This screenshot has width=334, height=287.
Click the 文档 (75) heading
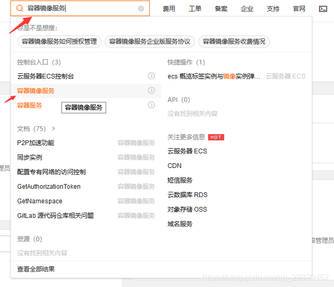point(31,128)
